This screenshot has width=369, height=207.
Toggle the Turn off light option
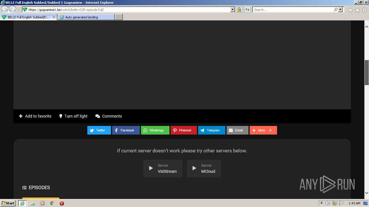click(73, 116)
